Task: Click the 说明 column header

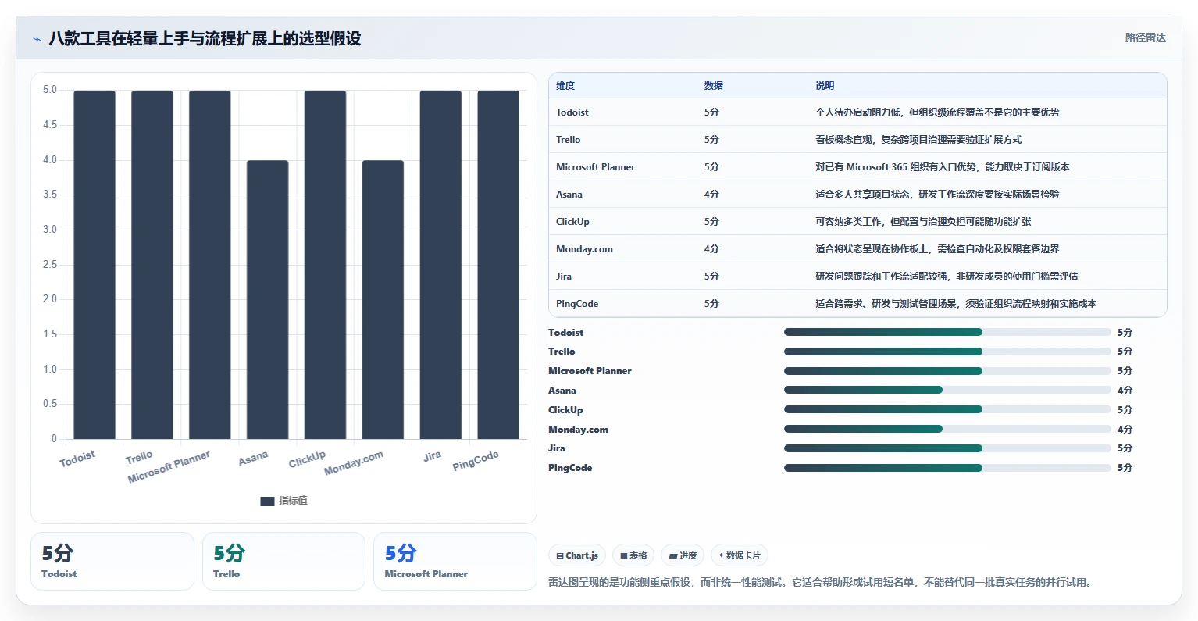Action: 825,86
